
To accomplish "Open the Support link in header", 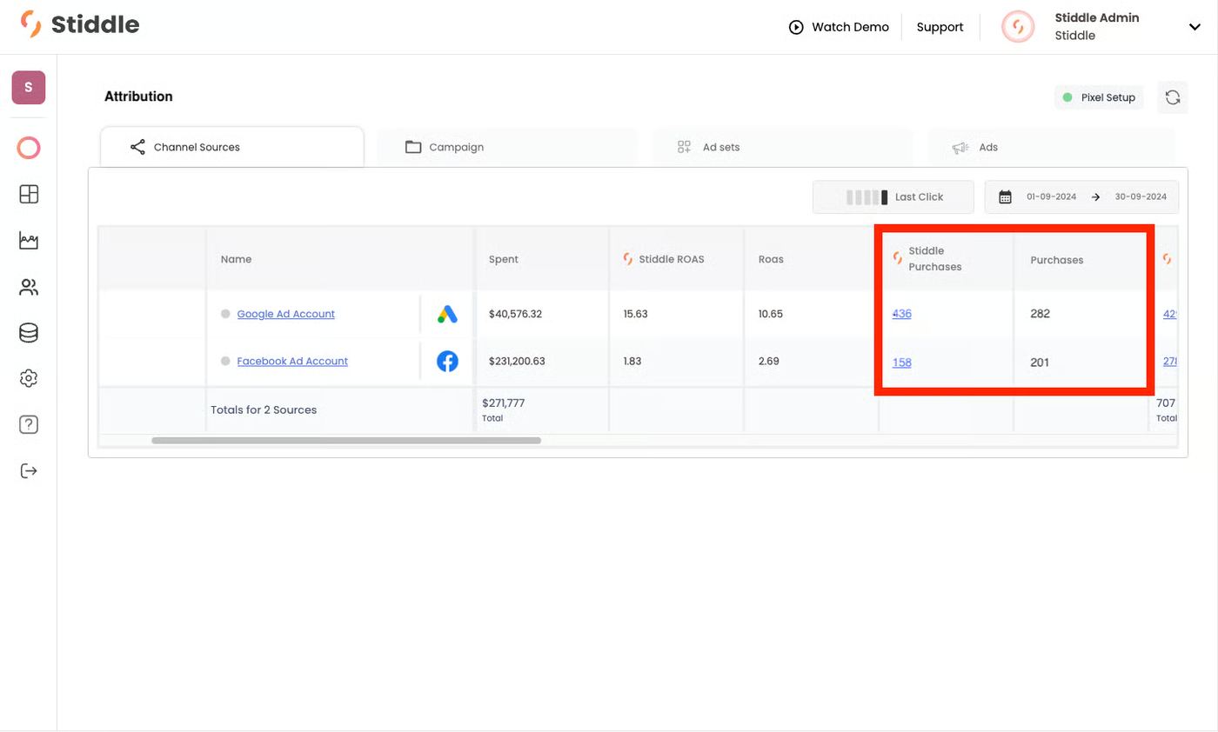I will [x=940, y=27].
